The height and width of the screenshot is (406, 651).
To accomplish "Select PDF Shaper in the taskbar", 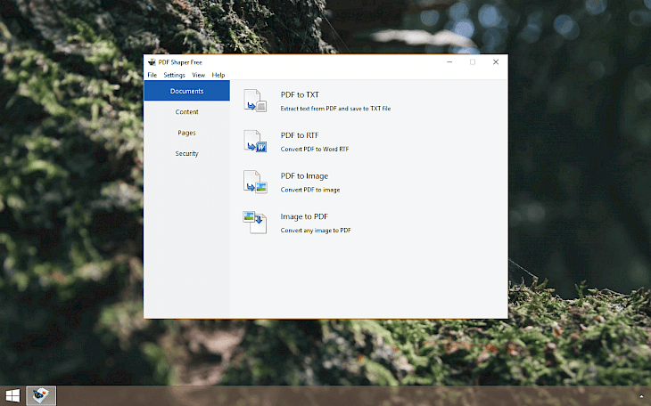I will (x=41, y=395).
